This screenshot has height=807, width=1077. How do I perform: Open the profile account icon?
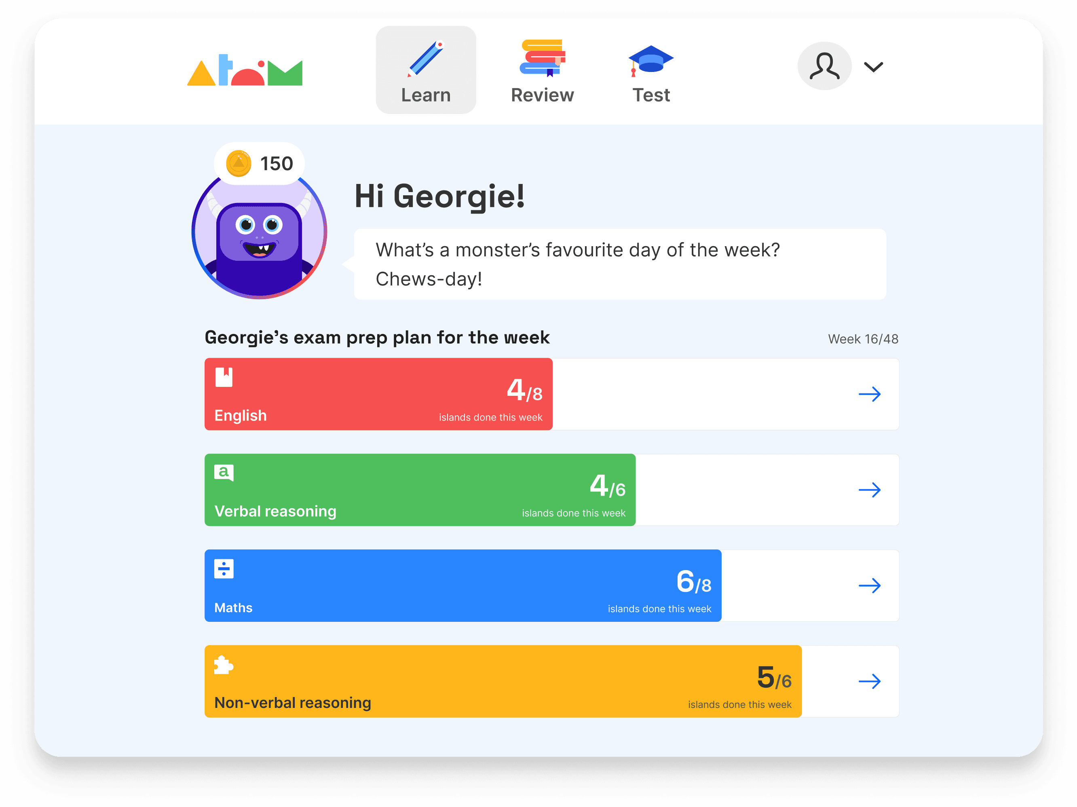pos(824,66)
